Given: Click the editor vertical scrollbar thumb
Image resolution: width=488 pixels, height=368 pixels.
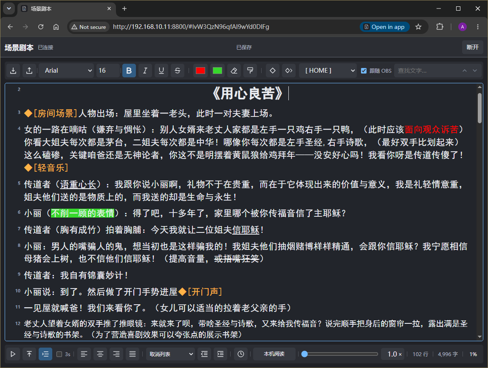Looking at the screenshot, I should pos(480,108).
